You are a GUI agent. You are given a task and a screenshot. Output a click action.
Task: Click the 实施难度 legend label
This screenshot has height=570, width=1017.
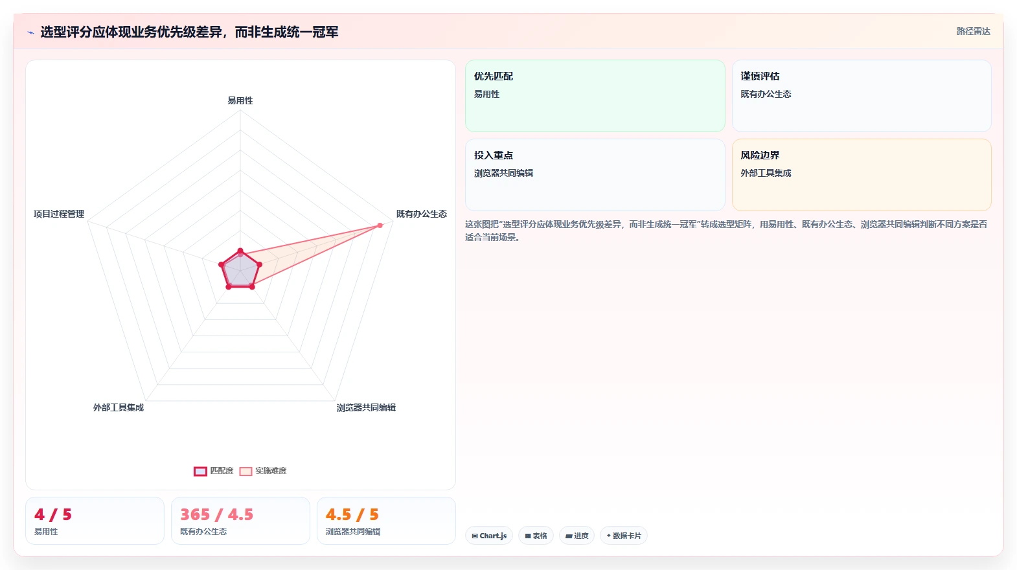coord(271,471)
